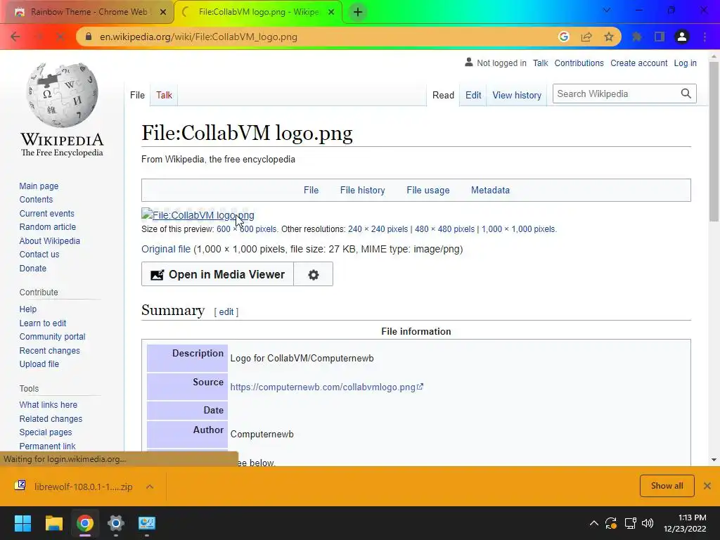Select the Talk page tab

(x=164, y=95)
